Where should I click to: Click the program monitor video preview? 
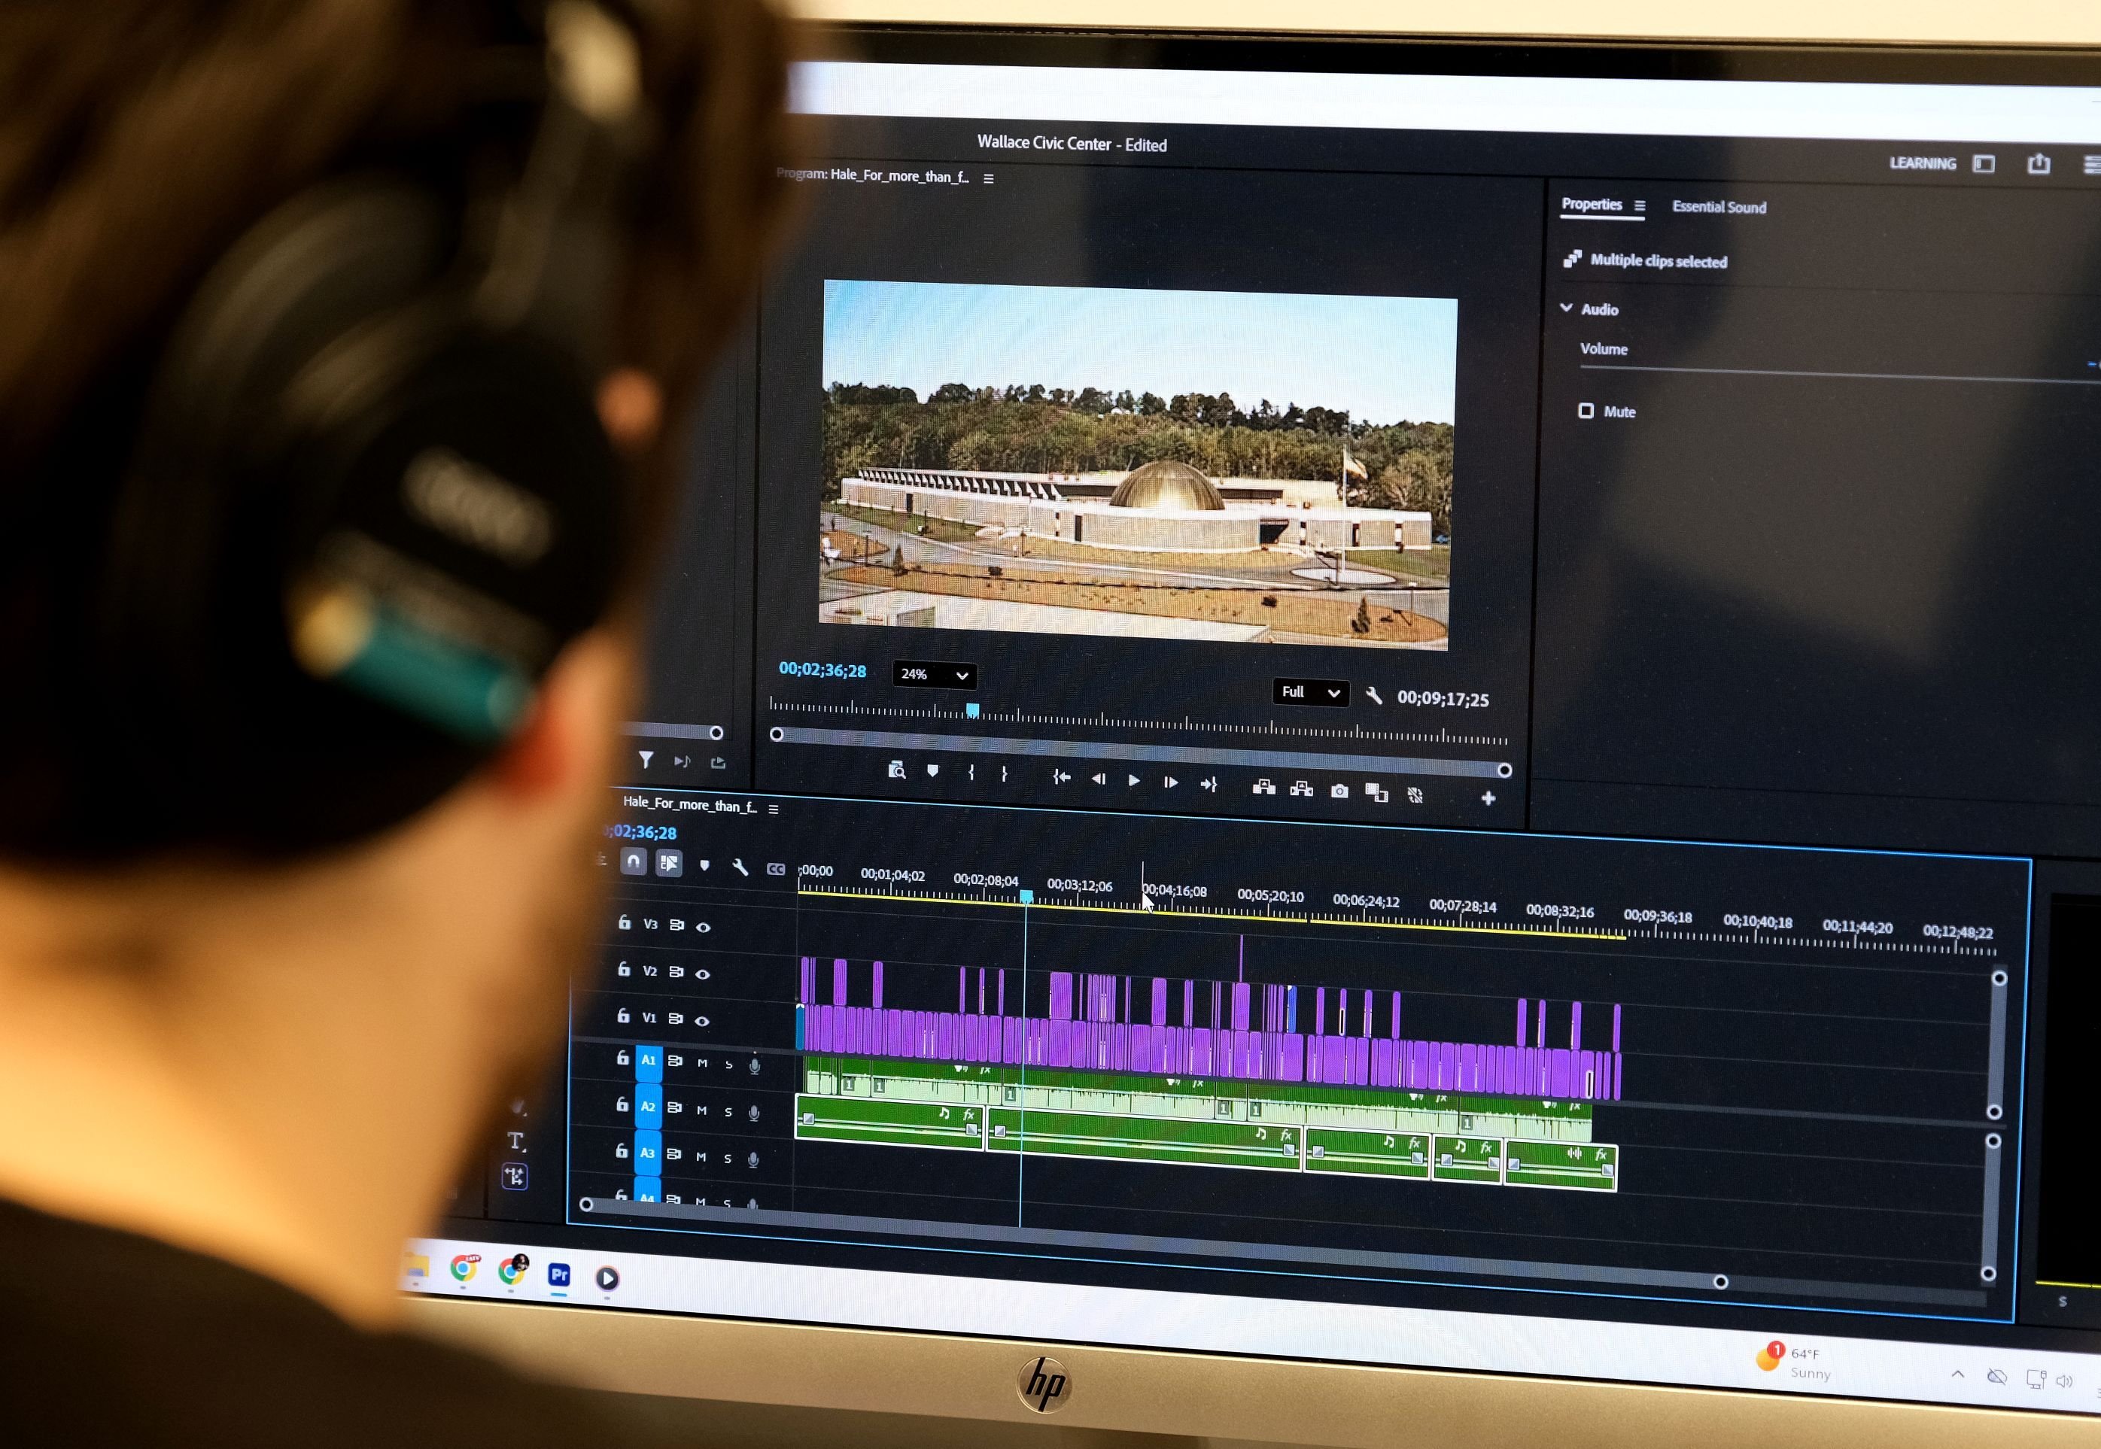click(x=1137, y=464)
